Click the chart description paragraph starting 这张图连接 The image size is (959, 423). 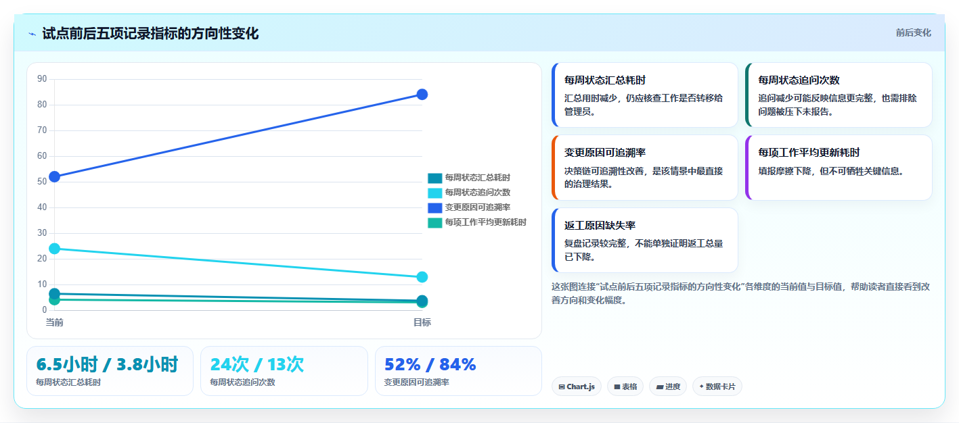click(740, 293)
